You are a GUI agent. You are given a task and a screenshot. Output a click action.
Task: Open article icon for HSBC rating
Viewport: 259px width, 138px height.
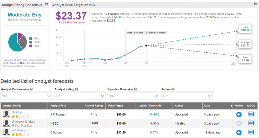pos(251,123)
